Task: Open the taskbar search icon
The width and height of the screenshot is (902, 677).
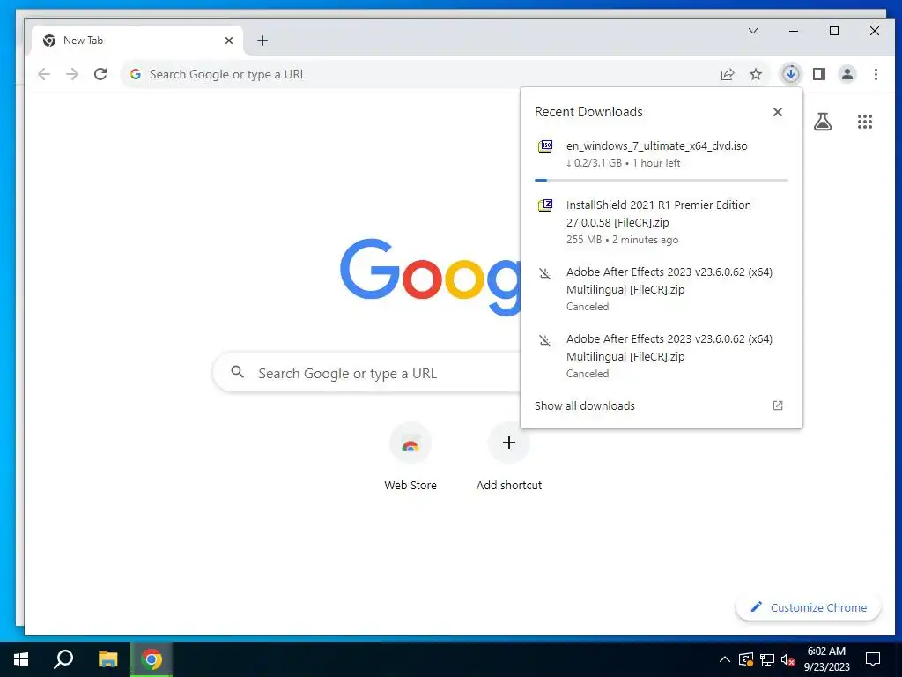Action: (x=63, y=659)
